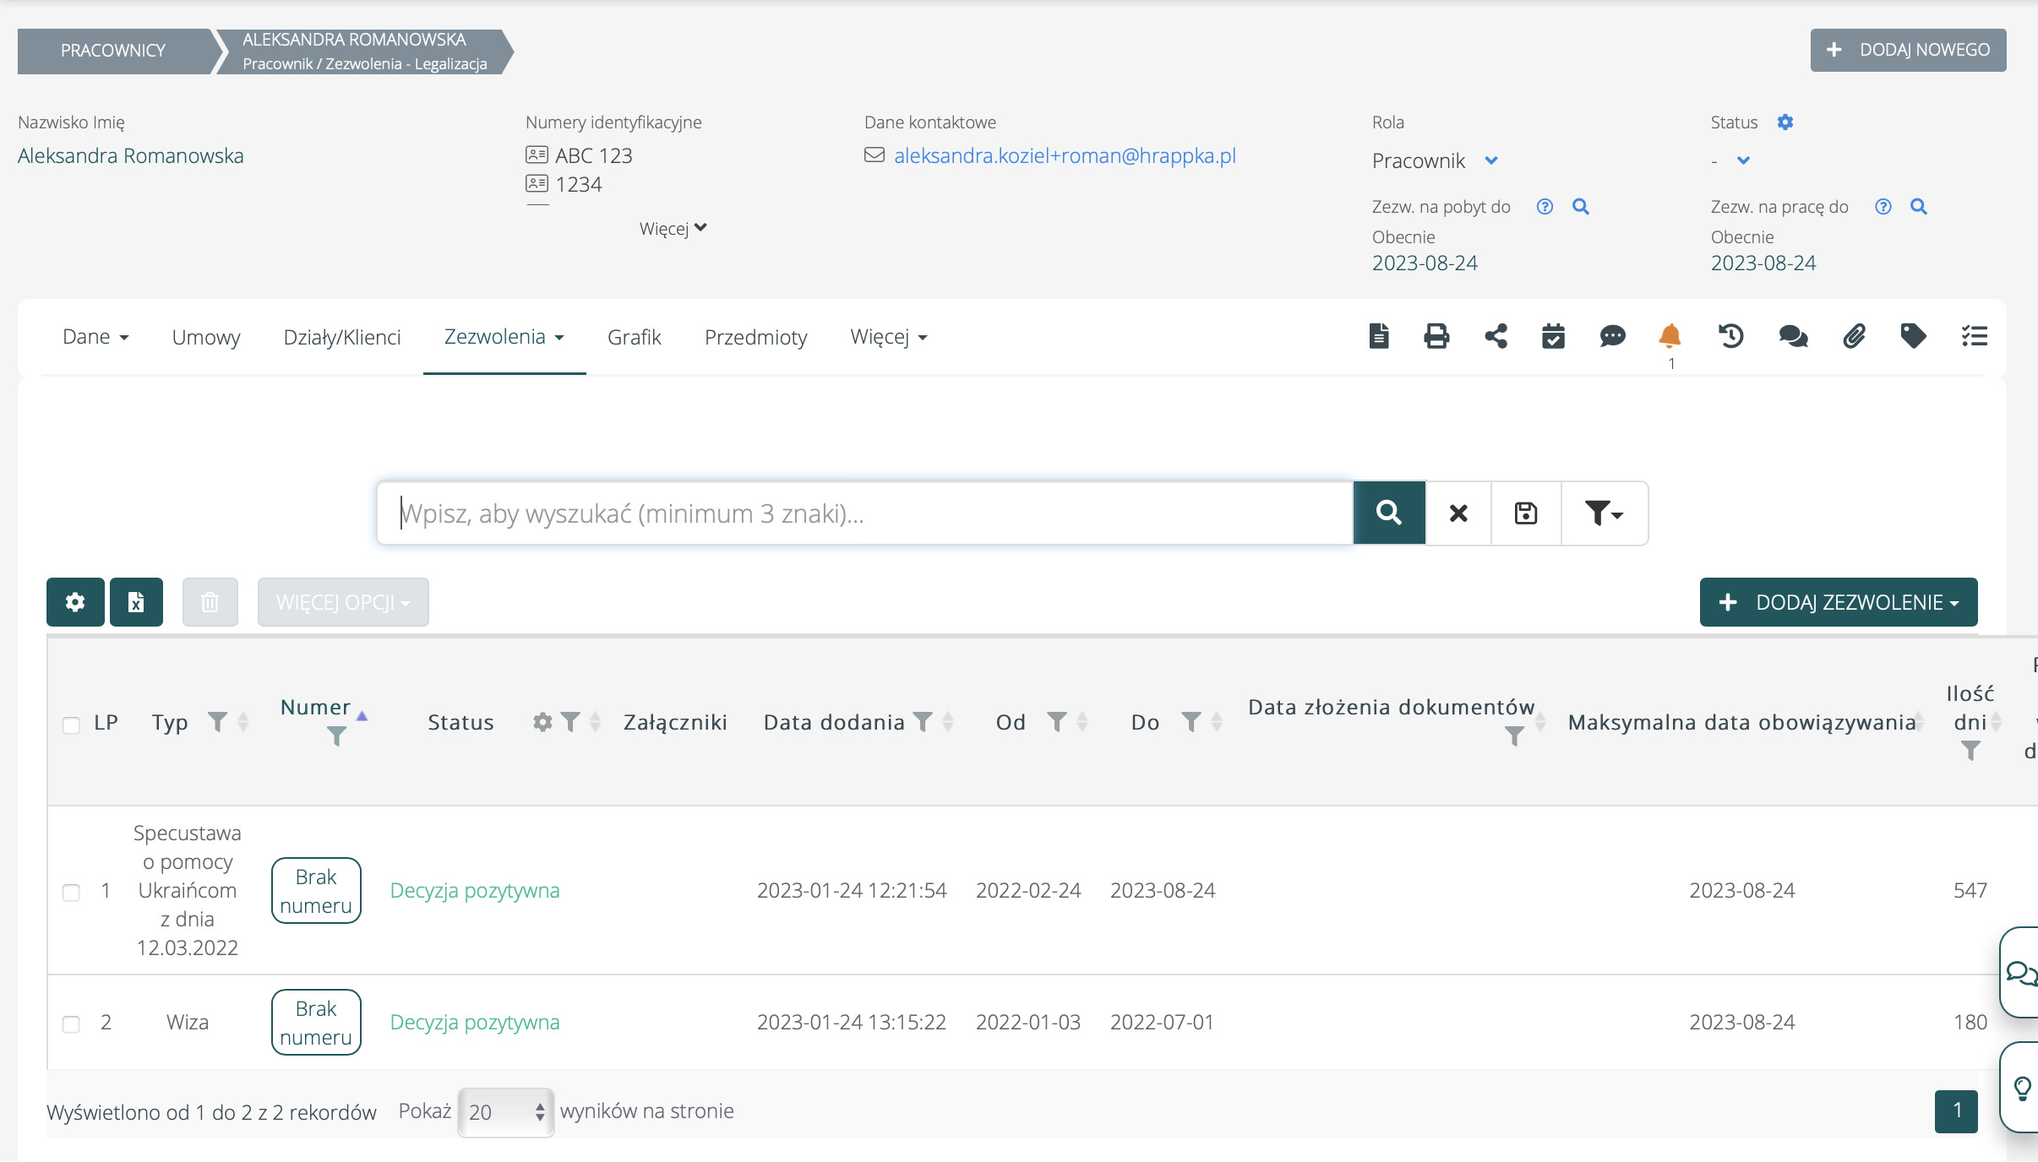Image resolution: width=2038 pixels, height=1162 pixels.
Task: Open the Rola Pracownik dropdown chevron
Action: tap(1491, 160)
